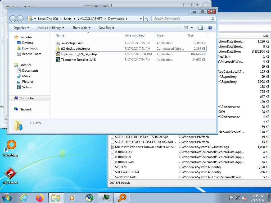Click the refresh button beside address bar
The width and height of the screenshot is (271, 203).
pos(147,19)
